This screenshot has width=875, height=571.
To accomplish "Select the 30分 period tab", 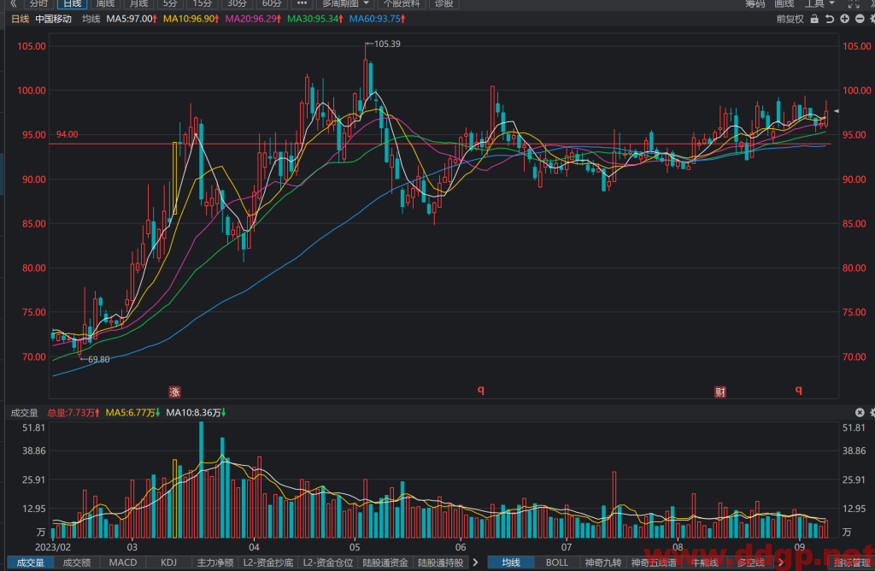I will click(x=237, y=4).
